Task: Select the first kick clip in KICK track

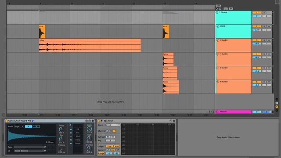Action: tap(42, 32)
